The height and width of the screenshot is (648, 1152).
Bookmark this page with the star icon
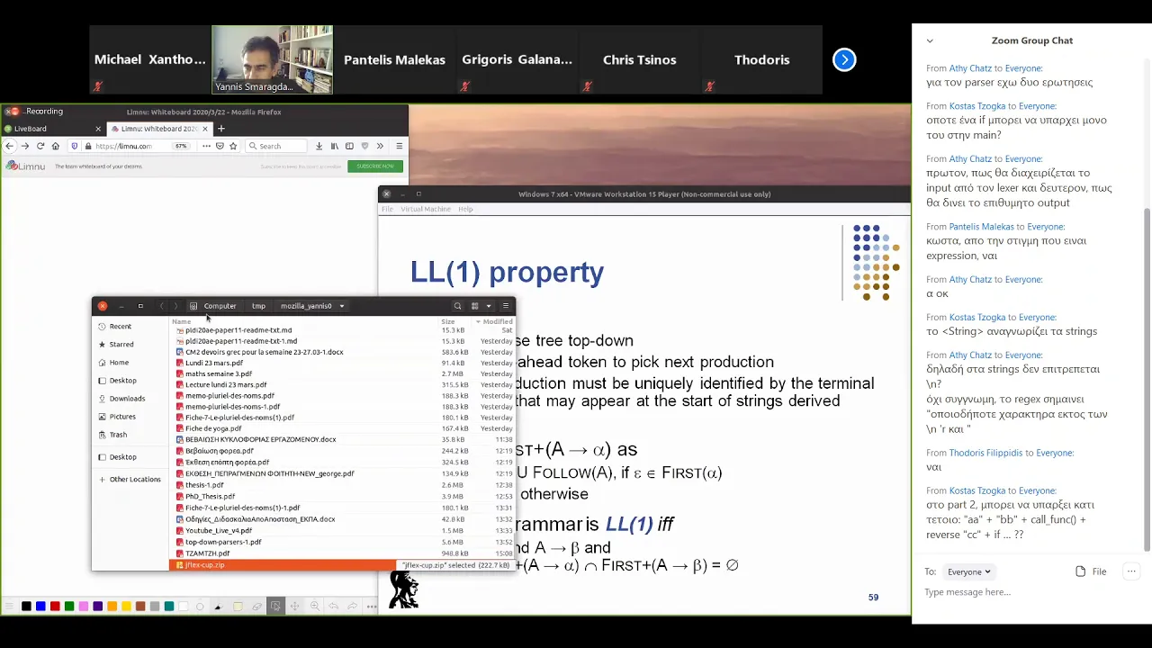click(x=233, y=146)
